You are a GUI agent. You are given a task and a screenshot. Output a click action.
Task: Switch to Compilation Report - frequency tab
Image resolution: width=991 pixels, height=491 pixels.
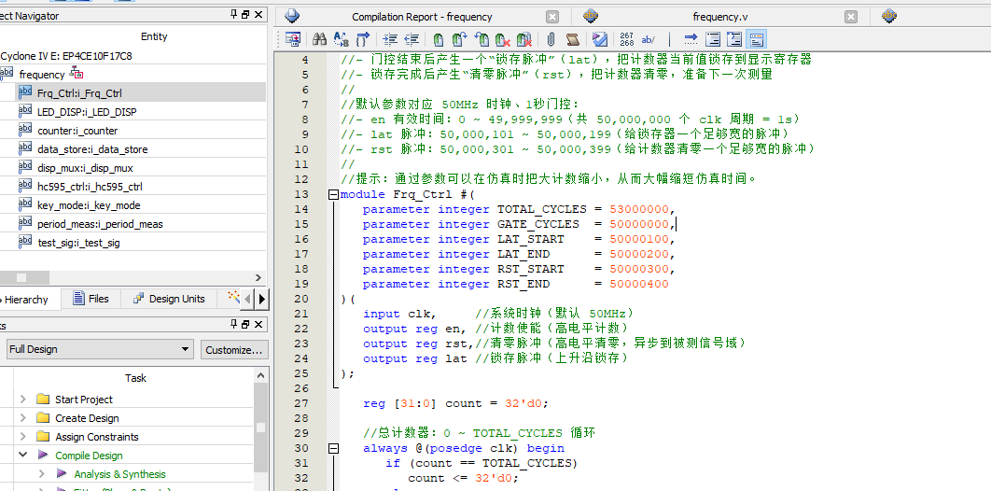422,17
